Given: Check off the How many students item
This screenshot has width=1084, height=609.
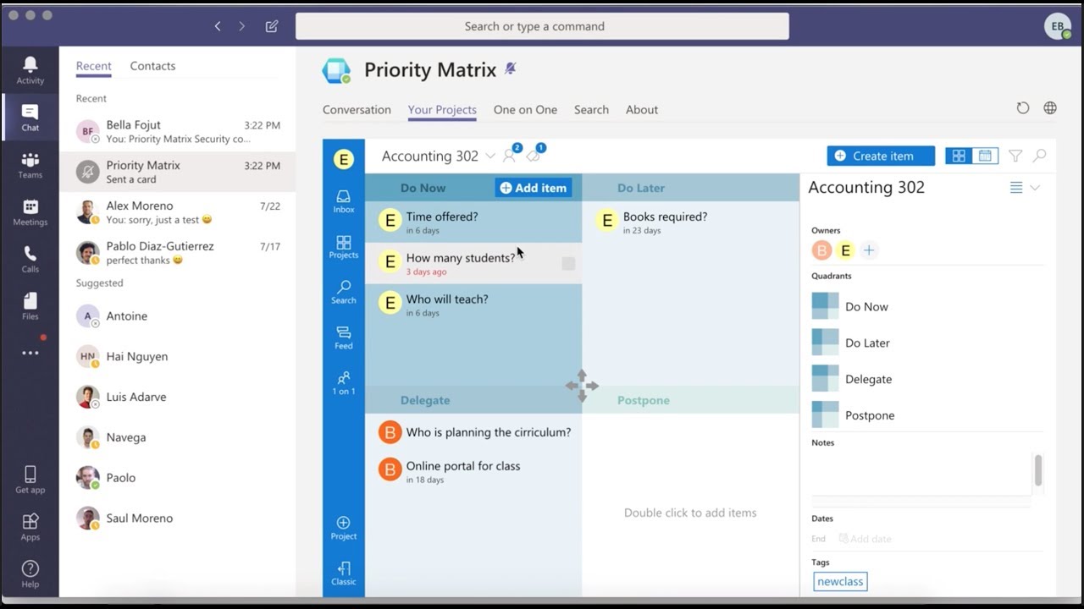Looking at the screenshot, I should tap(568, 264).
